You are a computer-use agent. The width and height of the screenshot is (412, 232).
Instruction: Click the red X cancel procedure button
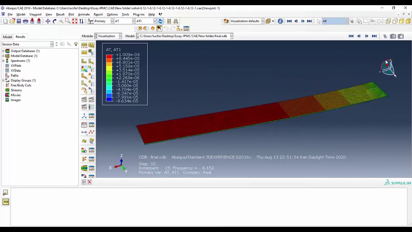[89, 182]
